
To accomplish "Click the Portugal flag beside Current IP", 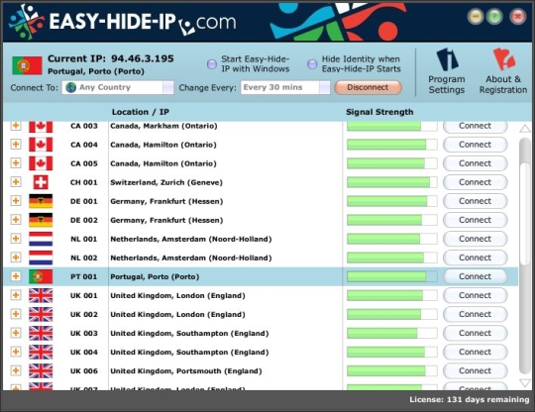I will tap(27, 65).
